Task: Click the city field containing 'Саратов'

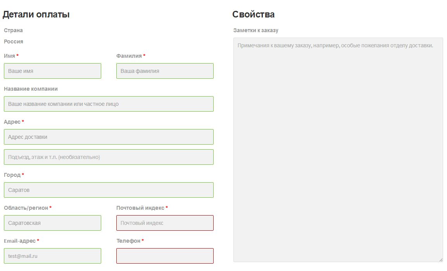Action: tap(109, 190)
